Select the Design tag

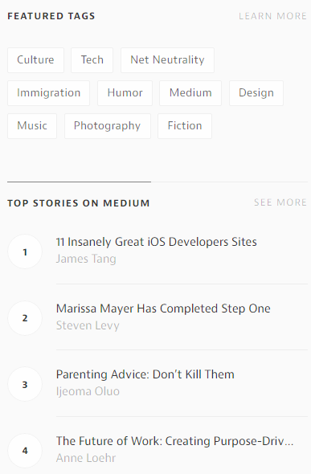pos(256,93)
